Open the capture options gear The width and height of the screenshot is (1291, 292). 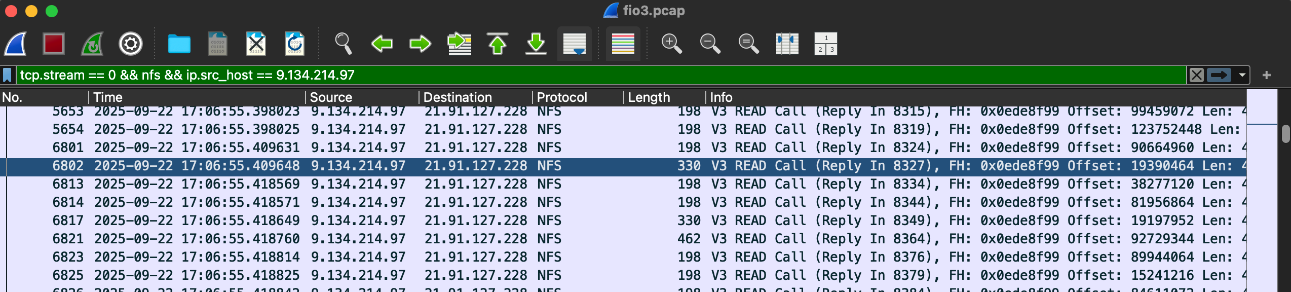130,44
